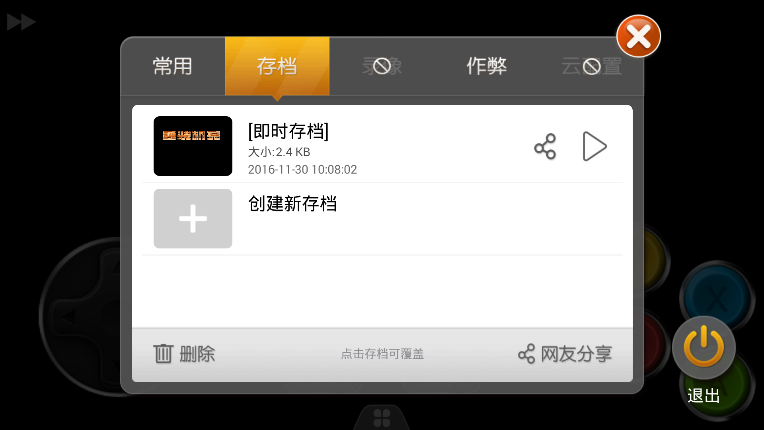Tap the disabled 录像 recording tab
764x430 pixels.
point(382,66)
